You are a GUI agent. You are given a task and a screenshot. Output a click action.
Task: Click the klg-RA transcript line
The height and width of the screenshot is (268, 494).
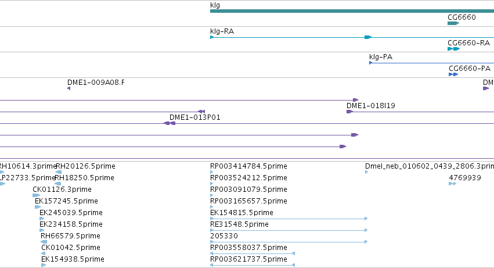tap(352, 37)
